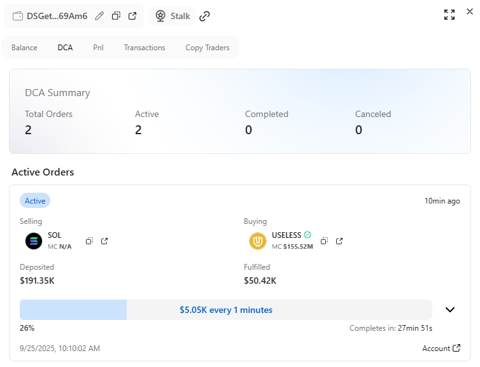Click the 9/25/2025, 10:10:02 AM date
The width and height of the screenshot is (480, 367).
[x=60, y=349]
